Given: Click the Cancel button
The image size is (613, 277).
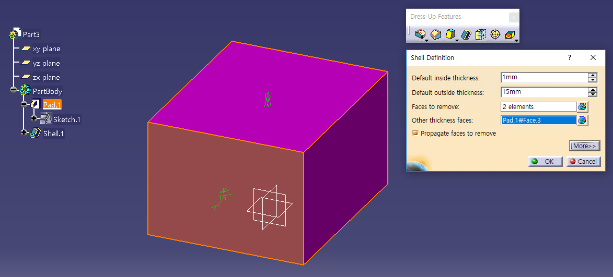Looking at the screenshot, I should click(583, 161).
